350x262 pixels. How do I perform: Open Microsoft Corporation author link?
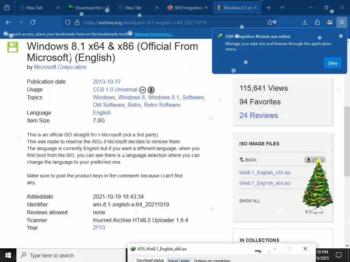pyautogui.click(x=60, y=67)
